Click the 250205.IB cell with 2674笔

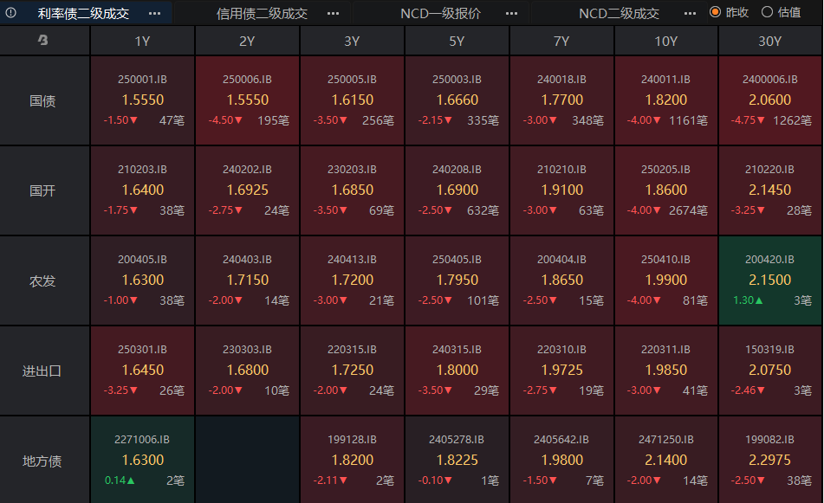[x=665, y=190]
